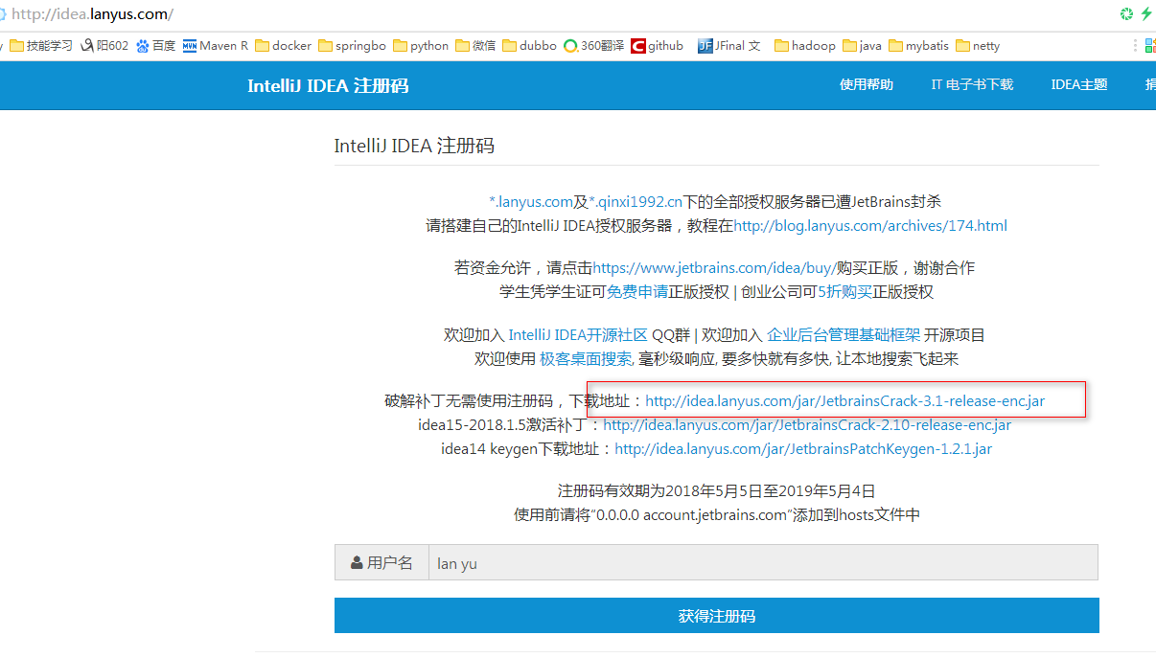Open the IntelliJ IDEA开源社区 link
This screenshot has height=658, width=1156.
point(578,334)
